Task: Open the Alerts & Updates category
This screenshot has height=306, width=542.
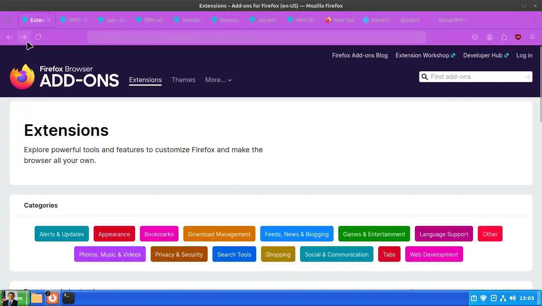Action: pyautogui.click(x=62, y=234)
